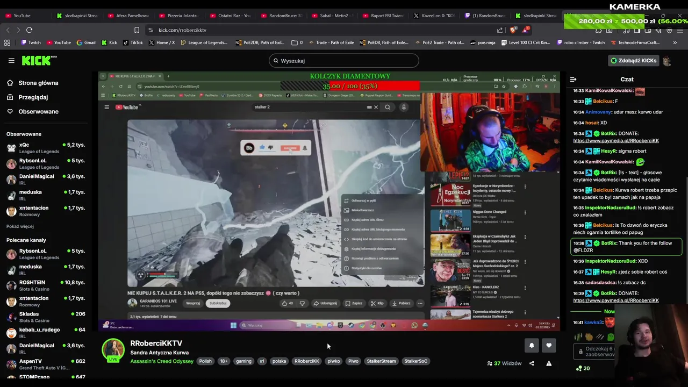The width and height of the screenshot is (688, 387).
Task: Open the xQc channel in Obserwowane
Action: pyautogui.click(x=46, y=148)
